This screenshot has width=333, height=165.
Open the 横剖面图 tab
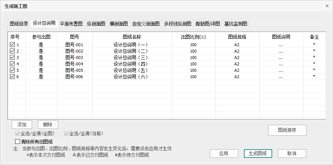(x=119, y=23)
